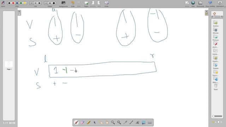Switch to Board mode
The width and height of the screenshot is (226, 127).
[x=187, y=4]
